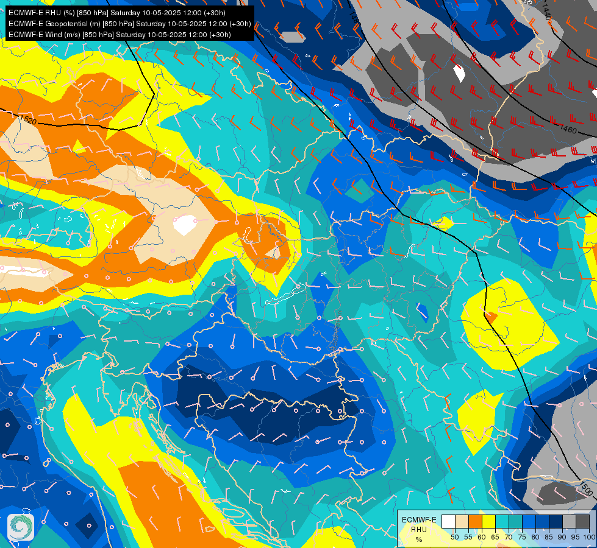Screen dimensions: 597x548
Task: Click the legend value 60
Action: [x=482, y=537]
